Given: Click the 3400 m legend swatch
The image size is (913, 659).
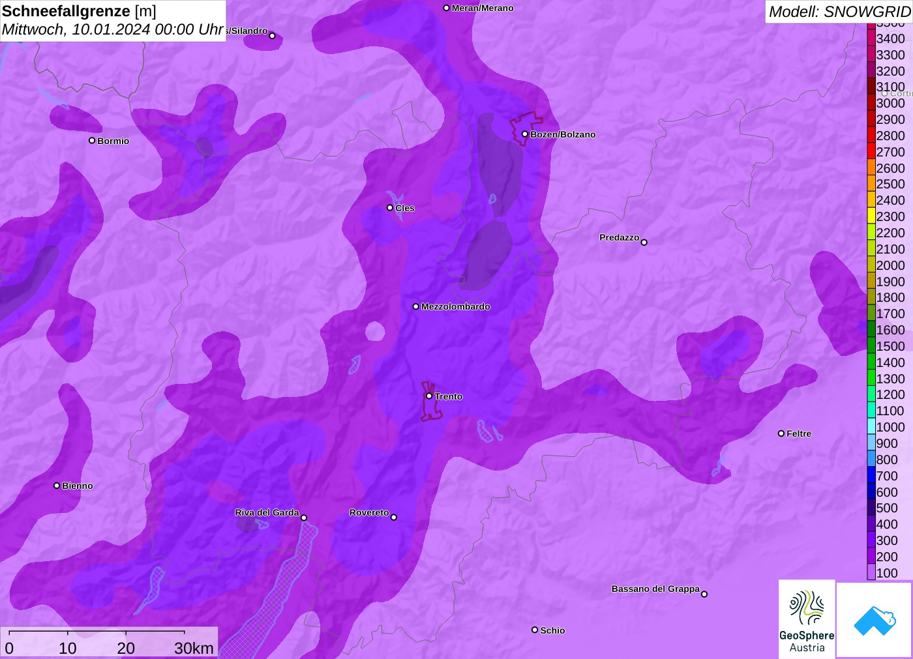Looking at the screenshot, I should click(871, 38).
